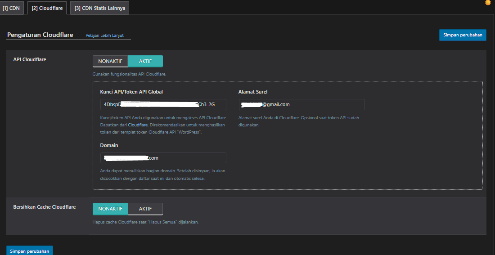Click the top Simpan perubahan button
Viewport: 495px width, 255px height.
(462, 35)
